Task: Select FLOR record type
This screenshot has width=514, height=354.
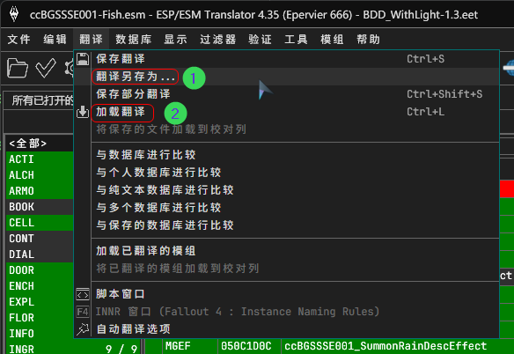Action: tap(40, 318)
